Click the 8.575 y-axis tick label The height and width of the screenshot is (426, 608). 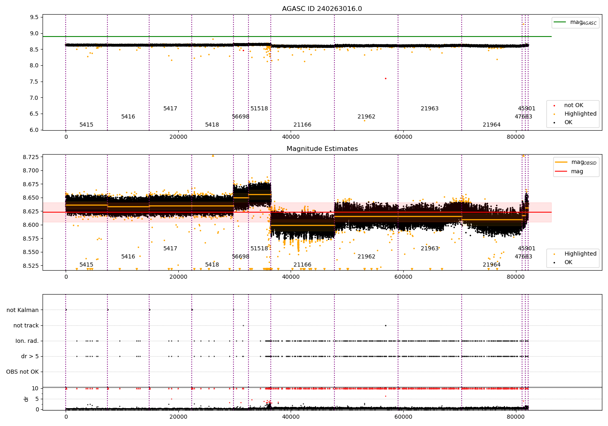pyautogui.click(x=31, y=239)
